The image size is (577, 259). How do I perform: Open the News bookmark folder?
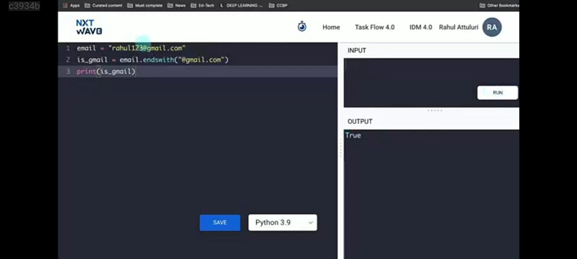click(176, 6)
